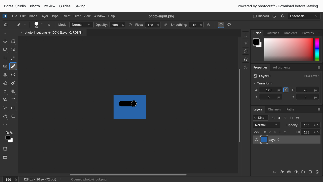Select the Move tool
The height and width of the screenshot is (182, 323).
[x=5, y=41]
